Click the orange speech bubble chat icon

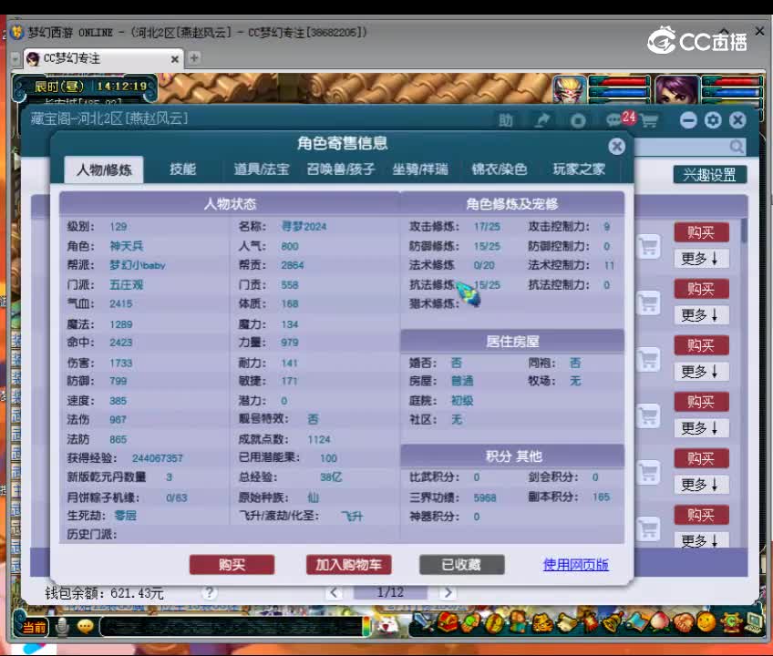86,627
